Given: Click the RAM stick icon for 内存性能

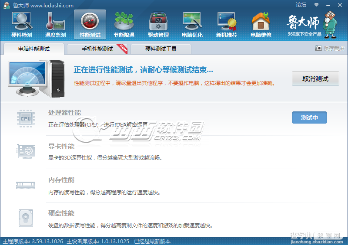Looking at the screenshot, I should click(26, 185).
